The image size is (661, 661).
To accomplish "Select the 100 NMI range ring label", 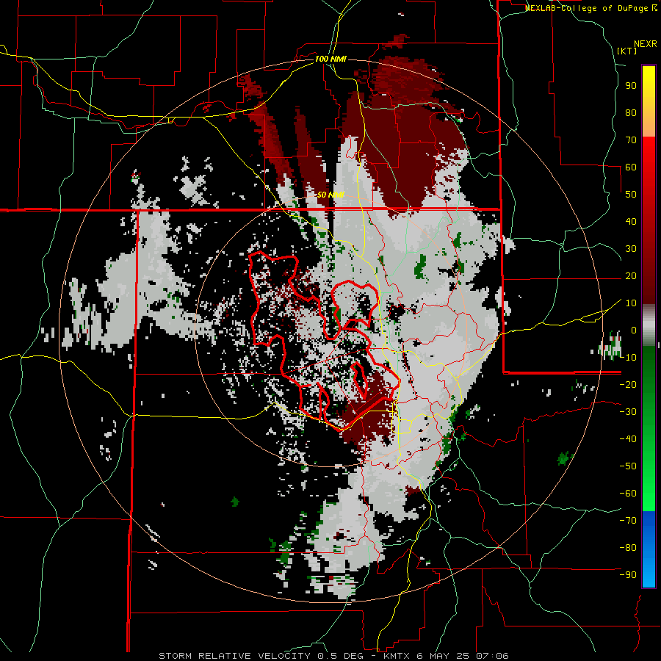I will click(330, 59).
